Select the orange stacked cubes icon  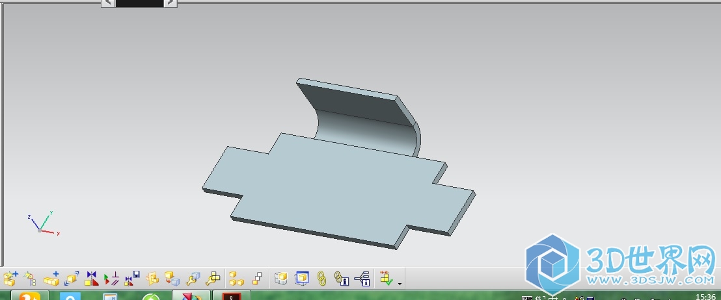click(x=152, y=278)
